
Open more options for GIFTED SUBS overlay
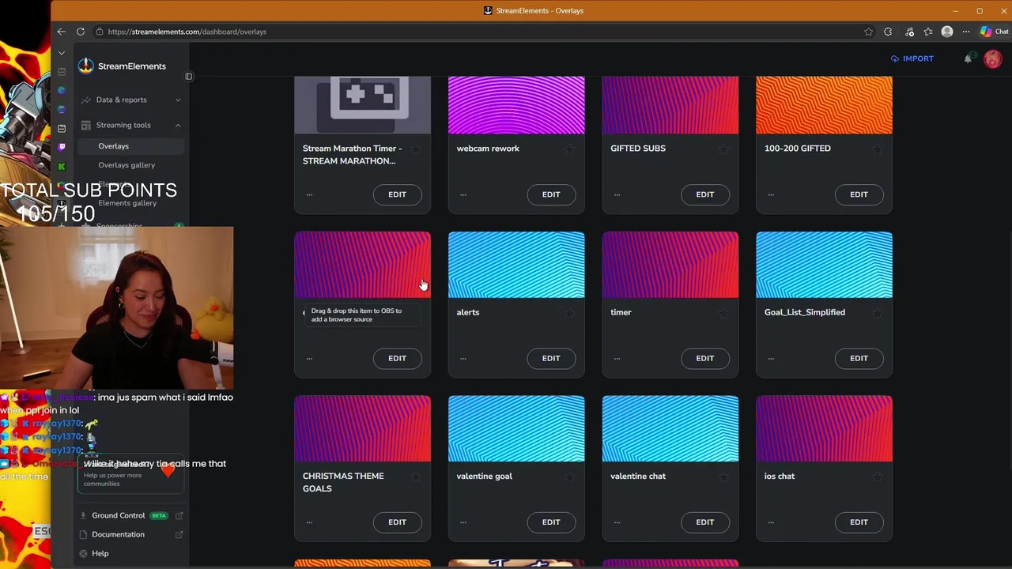coord(617,194)
